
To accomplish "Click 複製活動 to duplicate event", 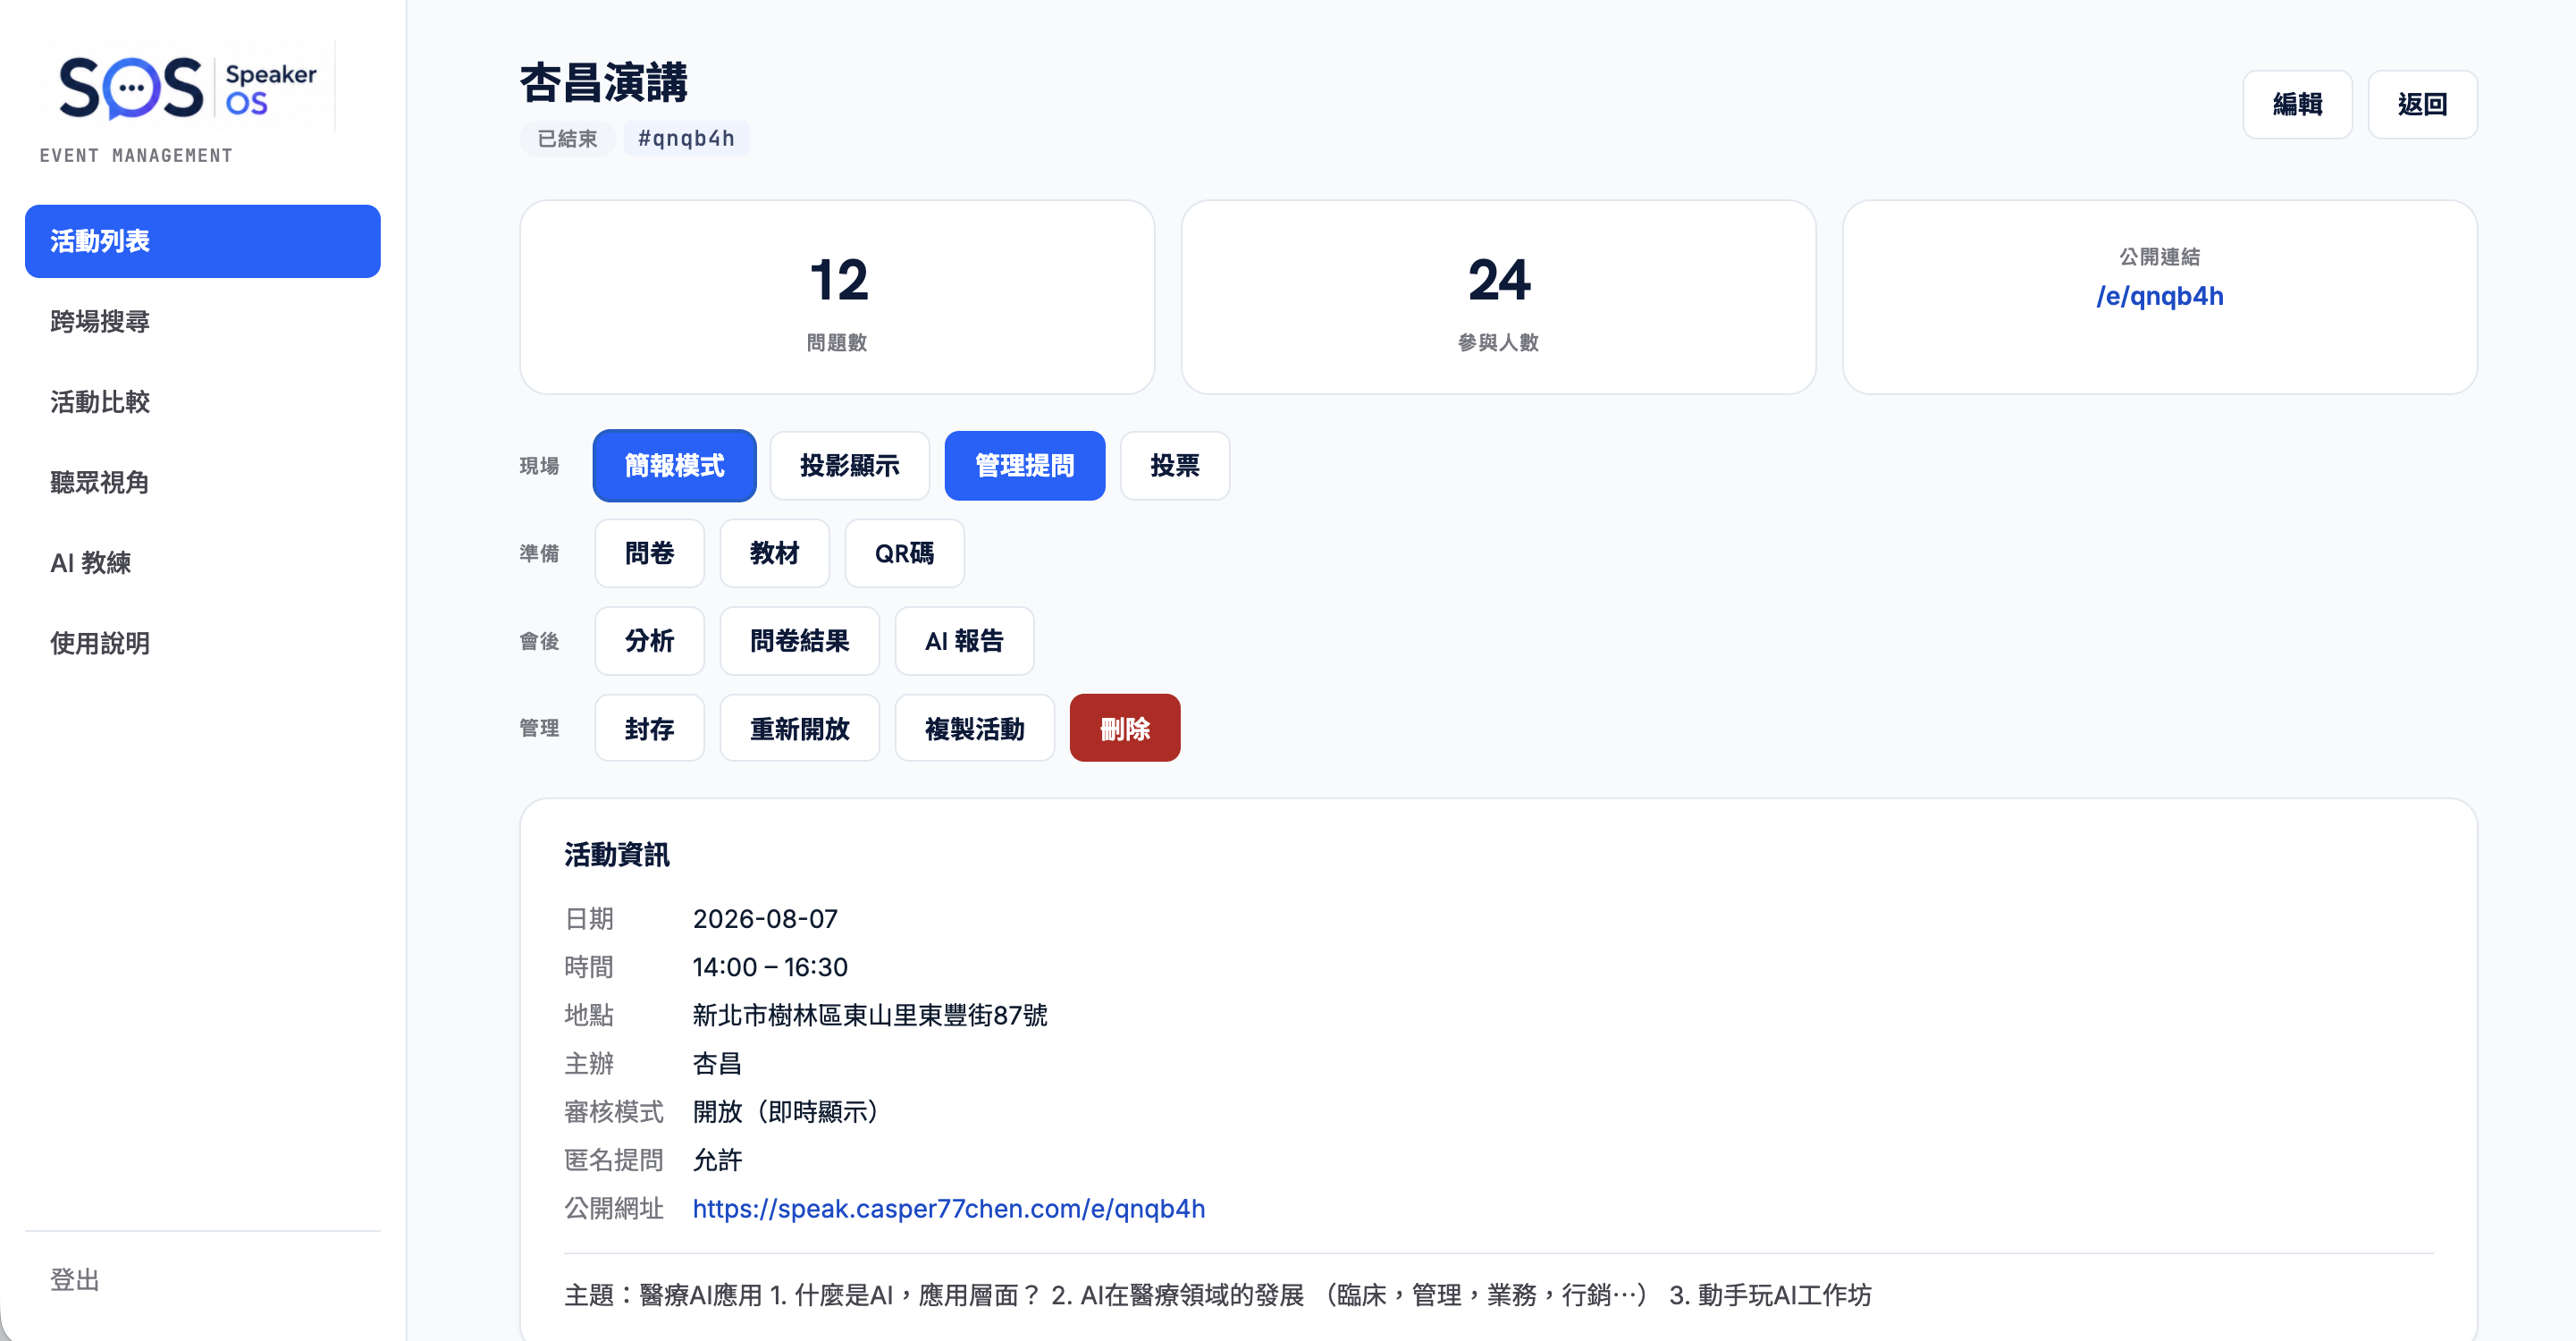I will click(x=974, y=729).
